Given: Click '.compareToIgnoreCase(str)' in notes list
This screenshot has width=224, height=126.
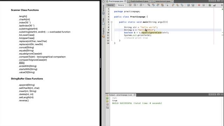Looking at the screenshot, I should (33, 60).
